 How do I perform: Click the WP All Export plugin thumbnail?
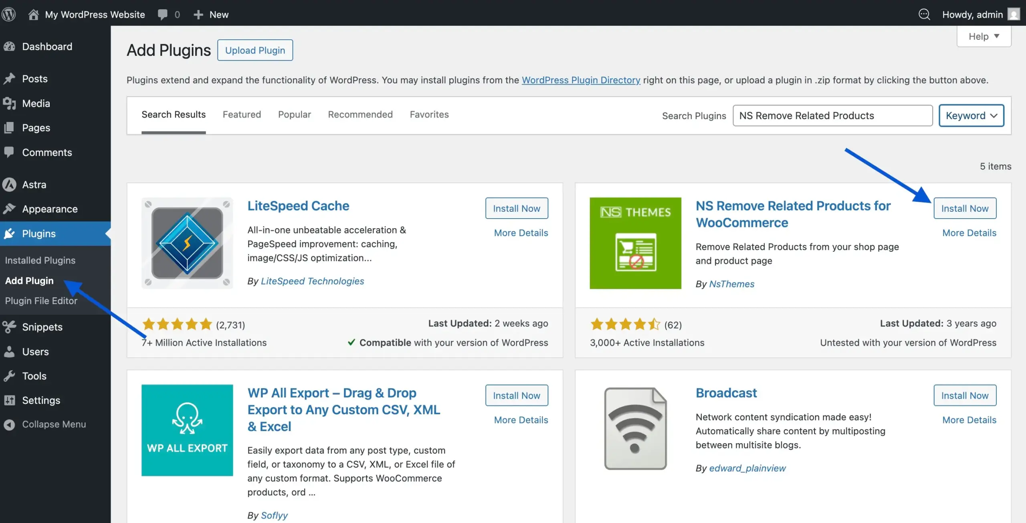tap(187, 430)
